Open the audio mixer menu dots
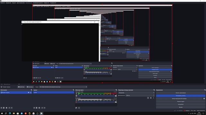 tap(79, 108)
